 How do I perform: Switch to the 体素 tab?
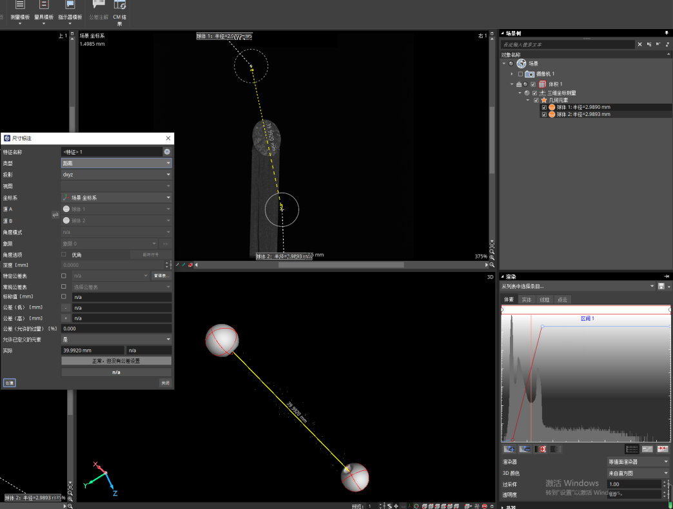pyautogui.click(x=509, y=300)
